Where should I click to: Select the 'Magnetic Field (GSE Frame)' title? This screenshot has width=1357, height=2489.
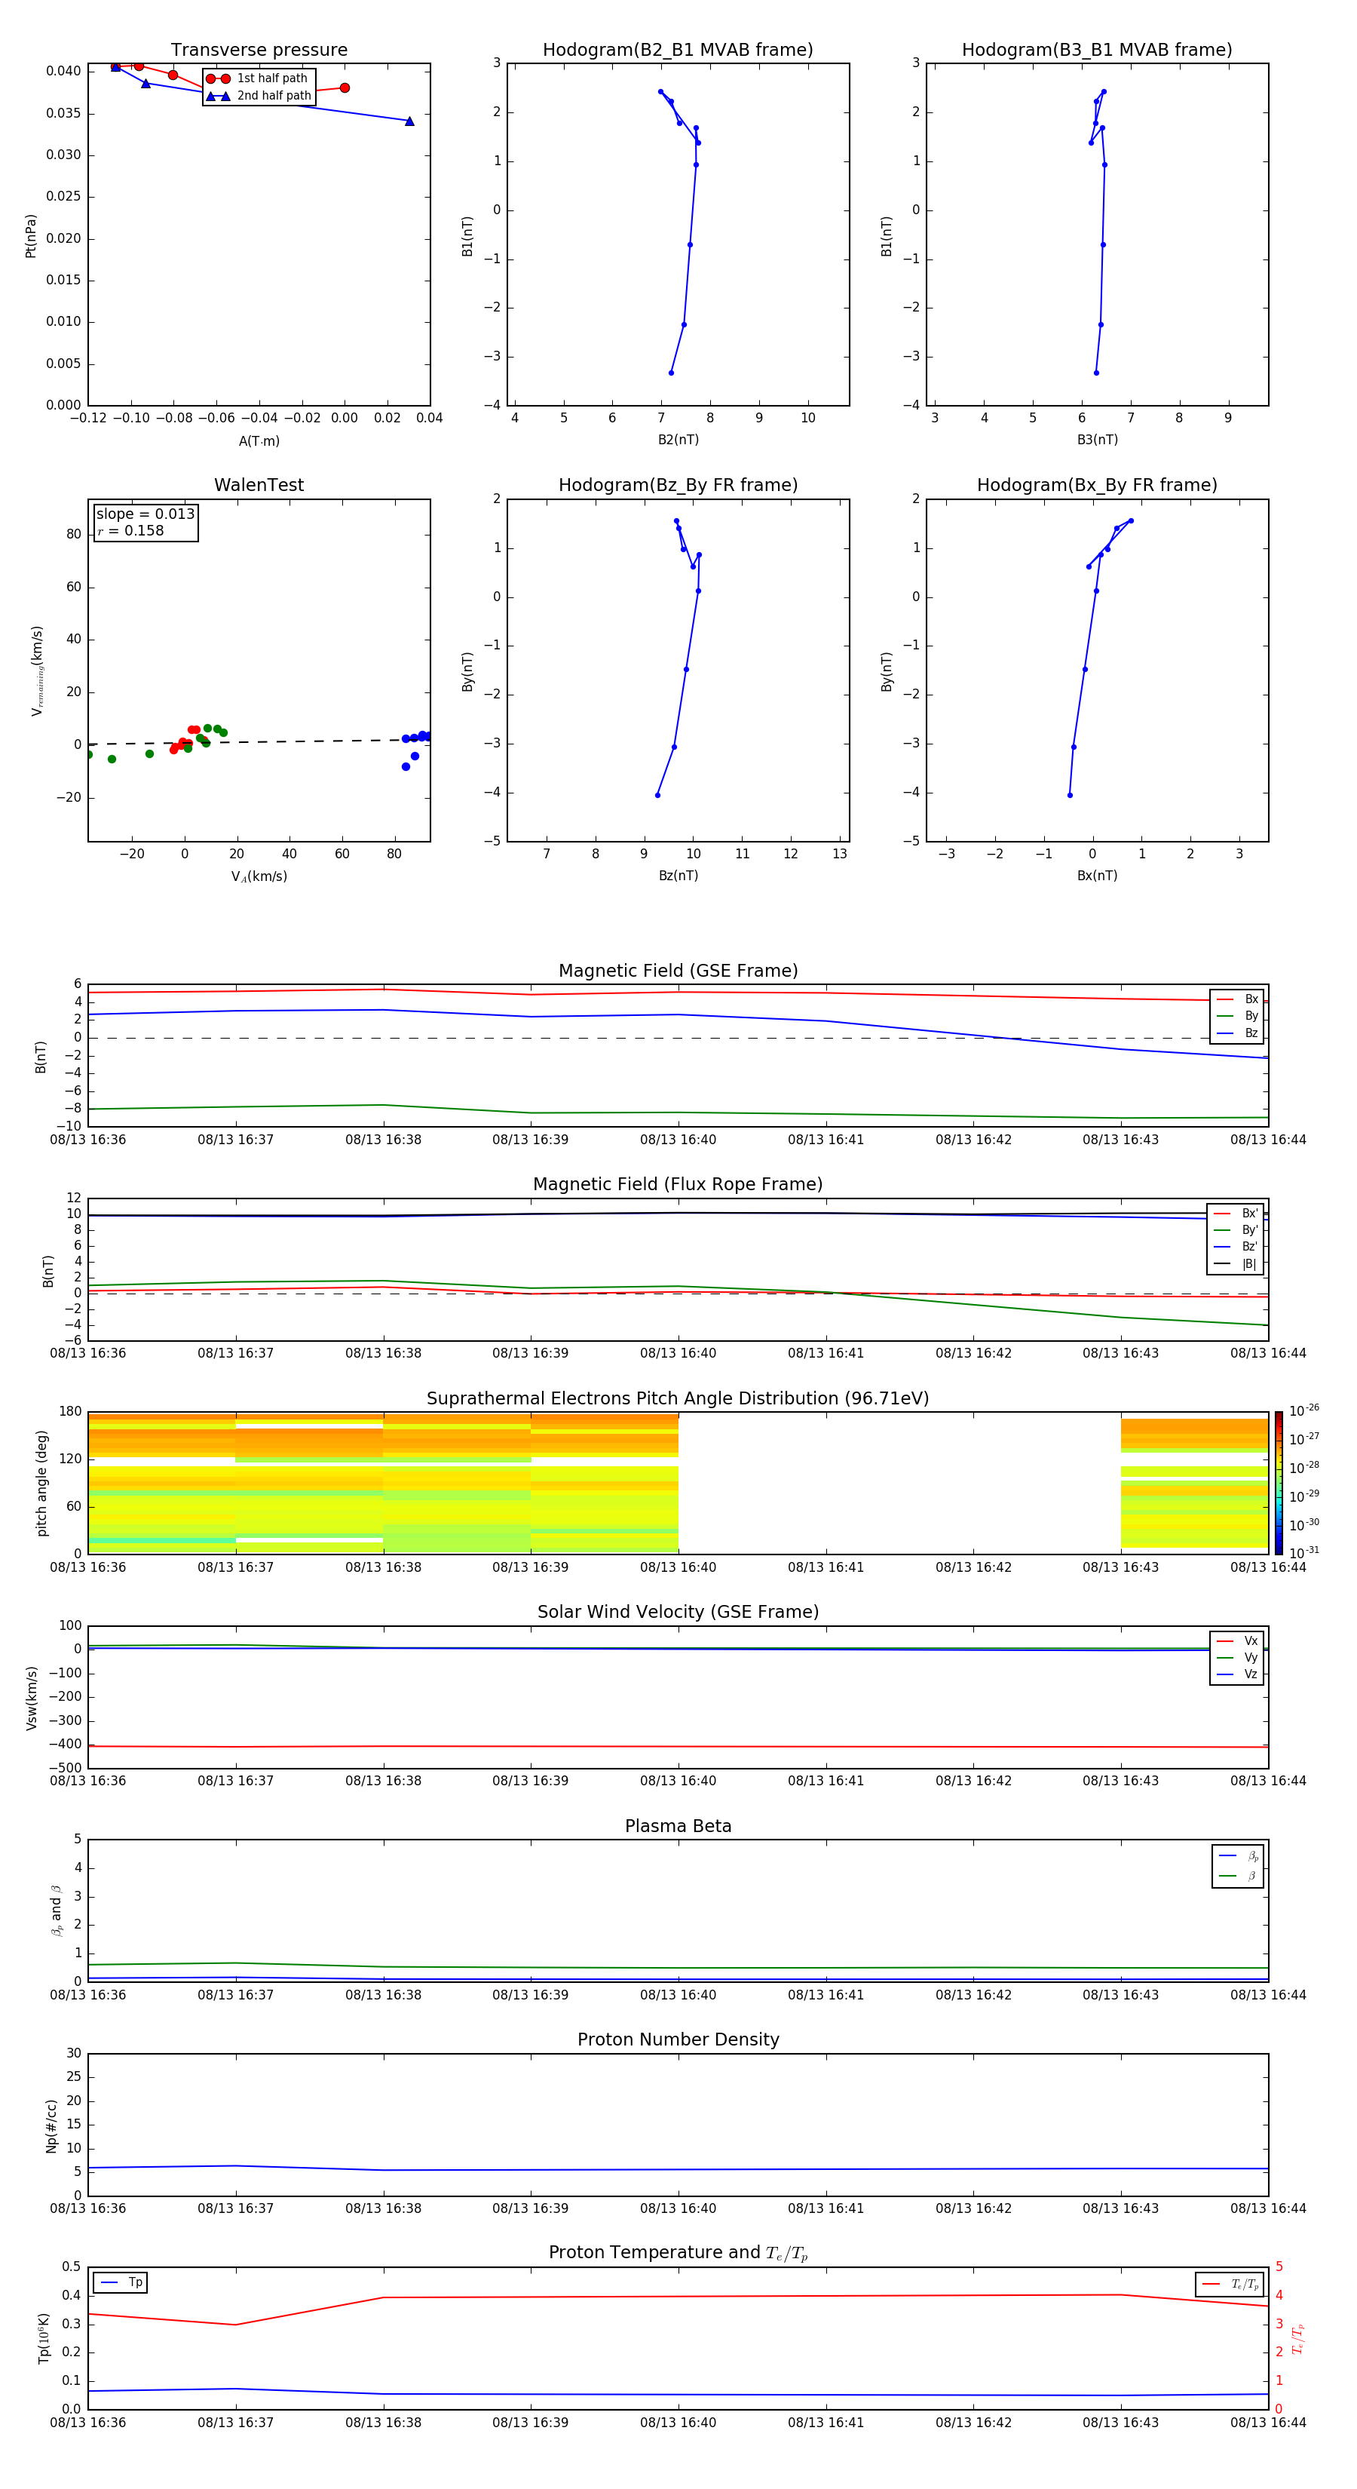(678, 971)
